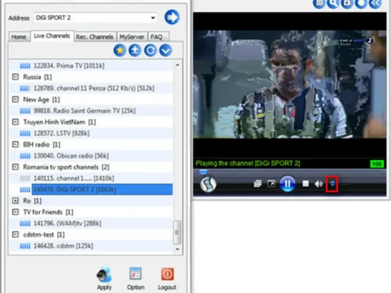Select highlighted 145479. DiGi SPORT 2 row

[x=102, y=189]
